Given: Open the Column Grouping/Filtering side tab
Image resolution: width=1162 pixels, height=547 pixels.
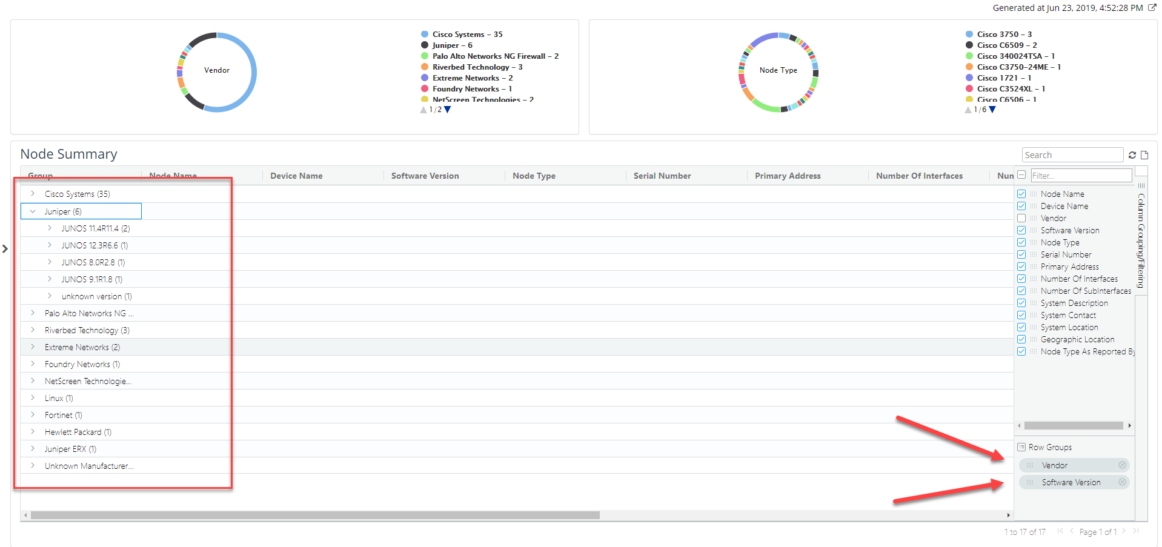Looking at the screenshot, I should coord(1141,239).
